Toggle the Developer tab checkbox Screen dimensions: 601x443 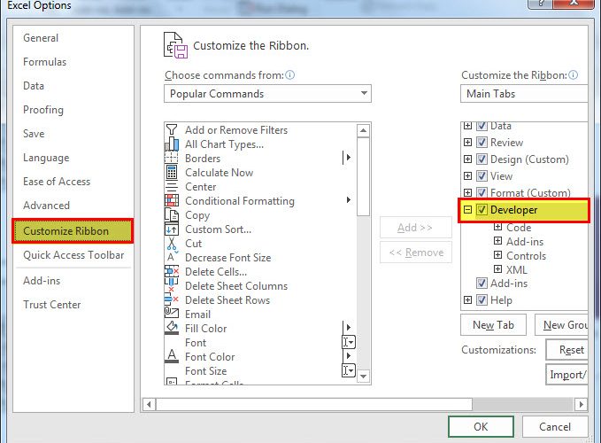coord(482,210)
